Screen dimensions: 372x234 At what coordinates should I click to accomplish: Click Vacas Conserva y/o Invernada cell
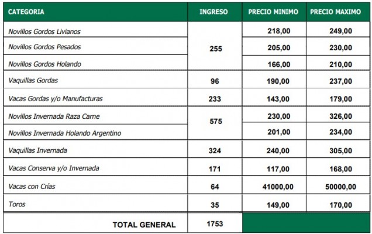95,167
